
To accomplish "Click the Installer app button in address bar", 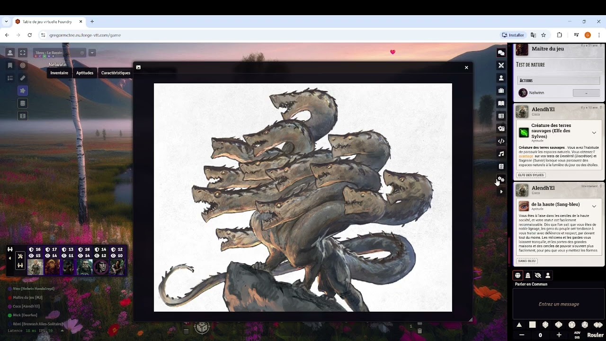I will (x=513, y=35).
